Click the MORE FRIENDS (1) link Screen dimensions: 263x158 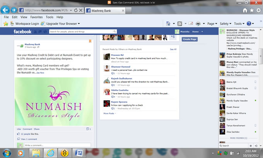pos(239,138)
